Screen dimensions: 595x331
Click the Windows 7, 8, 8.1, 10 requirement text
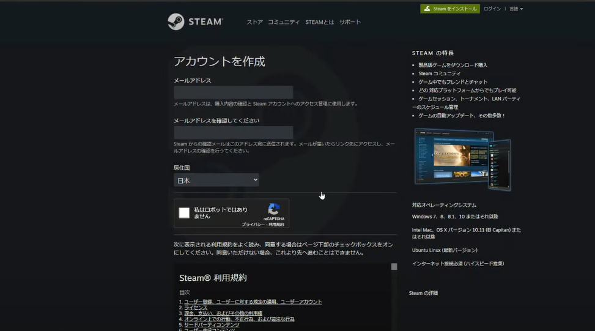[x=455, y=217]
